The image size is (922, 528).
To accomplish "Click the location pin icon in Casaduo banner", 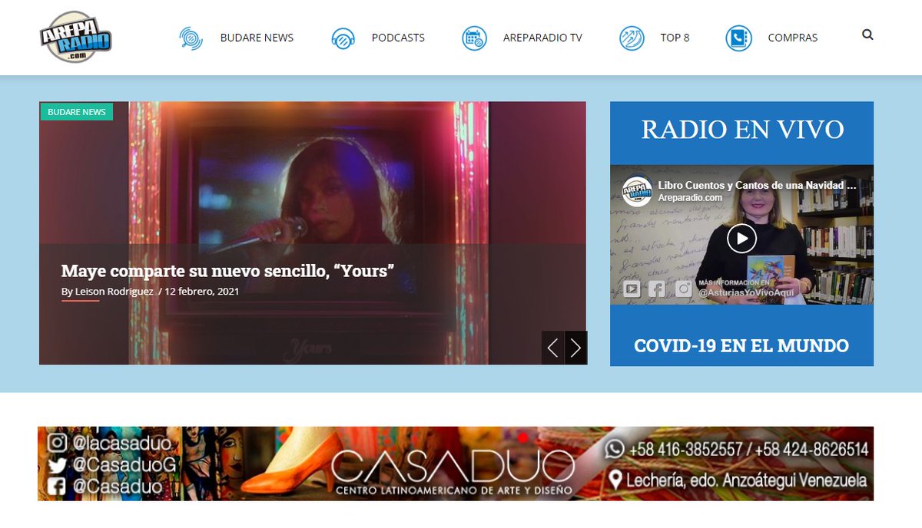I will (615, 480).
